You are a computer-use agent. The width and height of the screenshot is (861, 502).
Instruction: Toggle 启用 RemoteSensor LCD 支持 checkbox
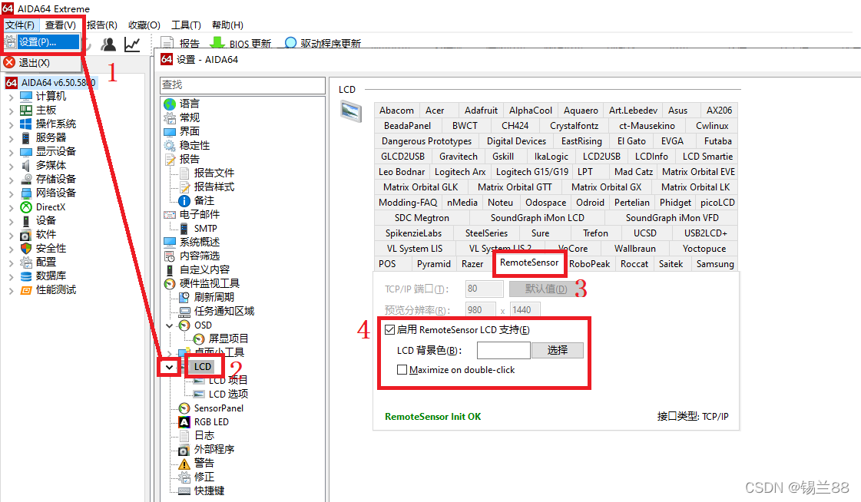[x=390, y=330]
